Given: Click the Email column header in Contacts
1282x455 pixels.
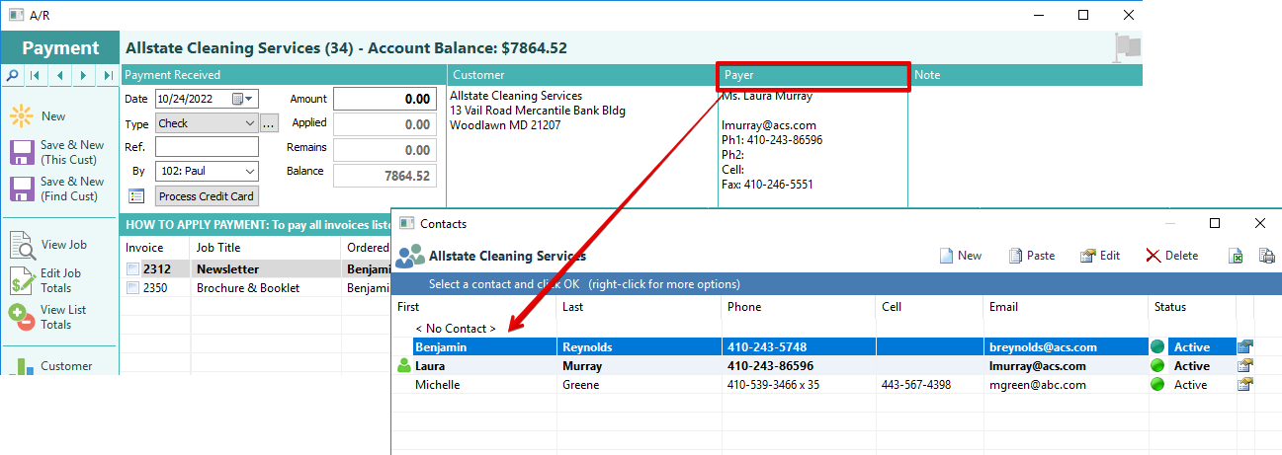Looking at the screenshot, I should click(1066, 307).
